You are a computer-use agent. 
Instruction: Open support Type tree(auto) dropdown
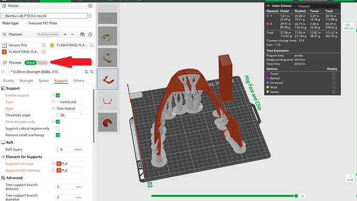(x=69, y=102)
